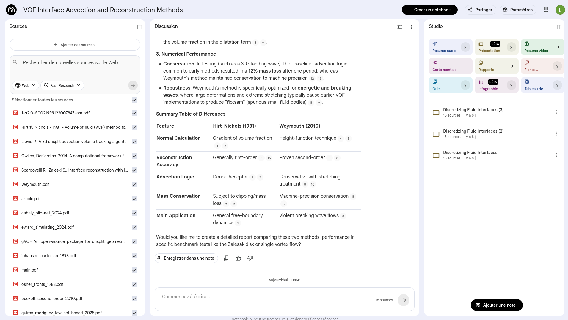Viewport: 568px width, 320px height.
Task: Expand more citations after flotsam sentence
Action: [x=319, y=103]
